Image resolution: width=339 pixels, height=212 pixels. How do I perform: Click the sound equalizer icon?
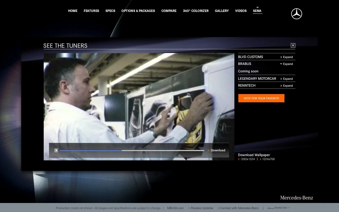[270, 208]
